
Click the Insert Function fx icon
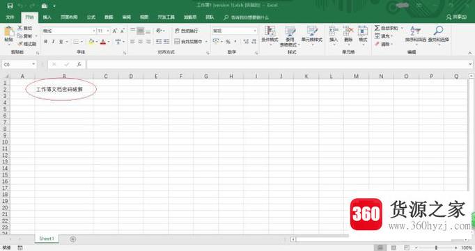click(79, 64)
